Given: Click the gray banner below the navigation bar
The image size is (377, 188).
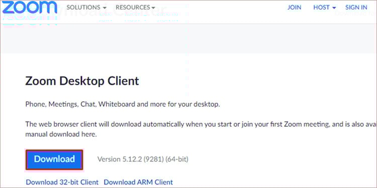Looking at the screenshot, I should [189, 39].
